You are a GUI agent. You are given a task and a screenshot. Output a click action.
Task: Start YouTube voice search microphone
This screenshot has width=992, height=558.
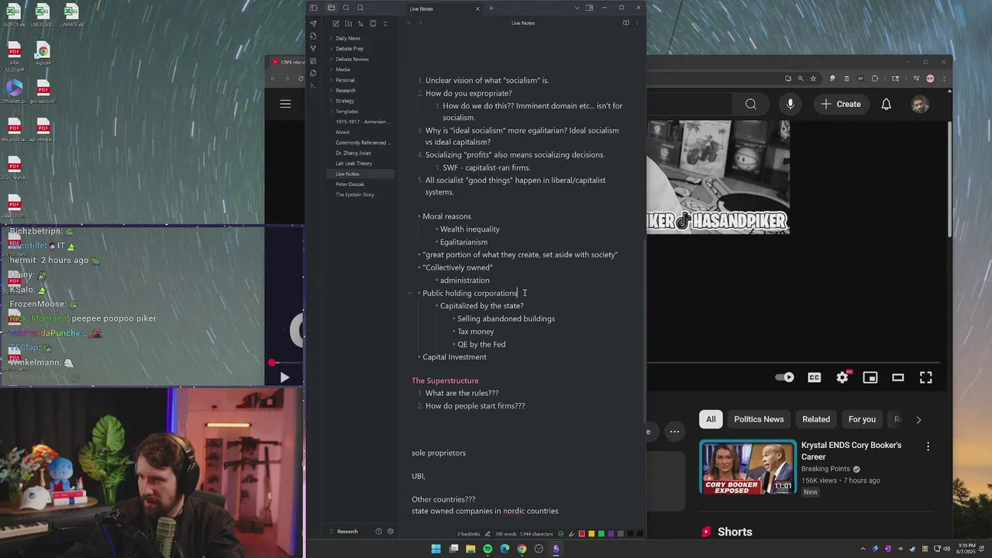790,104
